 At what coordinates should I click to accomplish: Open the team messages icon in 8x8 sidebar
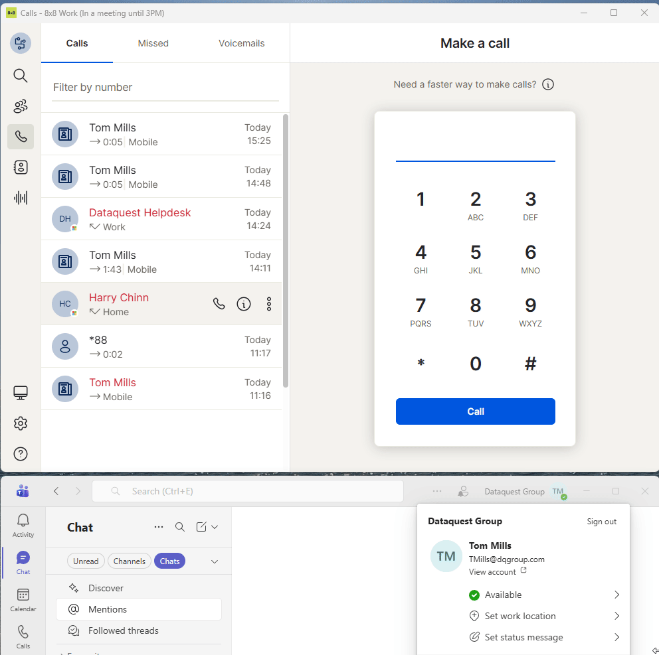(20, 106)
